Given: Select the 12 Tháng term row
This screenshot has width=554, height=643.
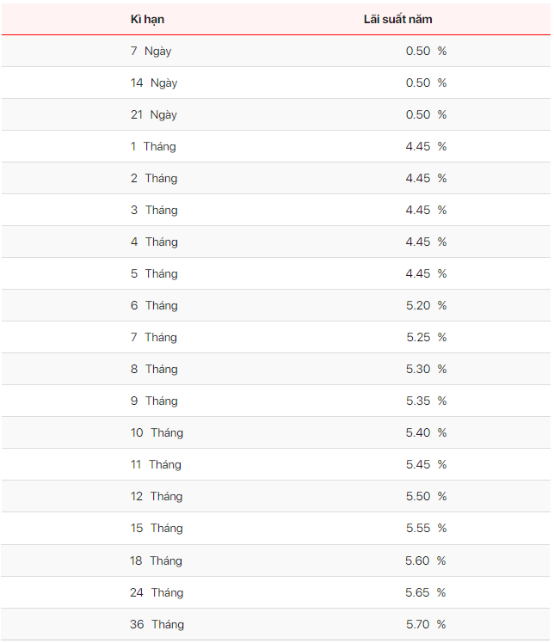Looking at the screenshot, I should click(276, 496).
